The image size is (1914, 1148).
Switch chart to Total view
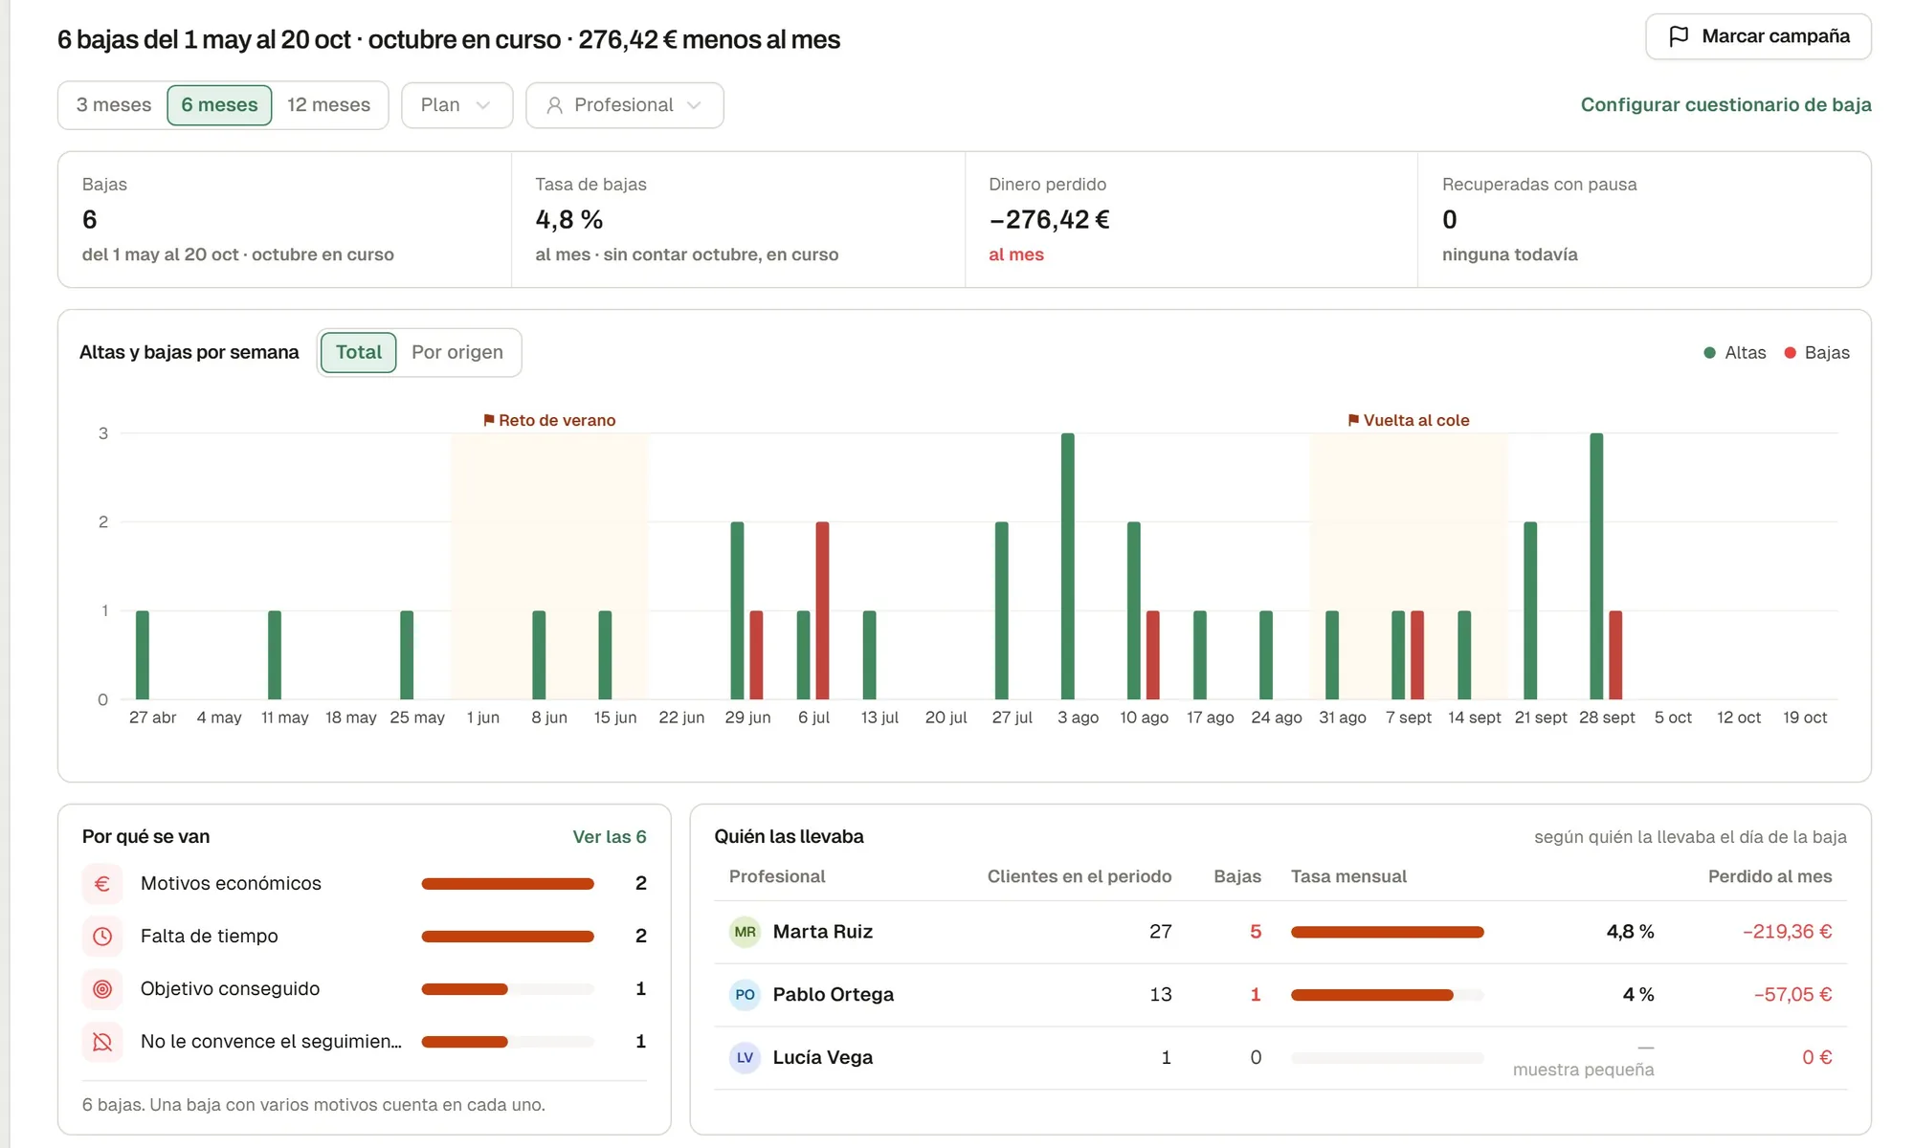pos(359,352)
